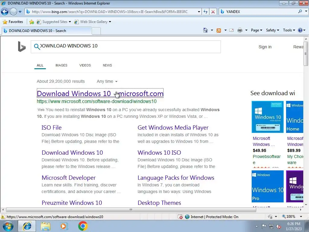Click the green microsoft.com software-download URL
The image size is (309, 232).
tap(97, 101)
